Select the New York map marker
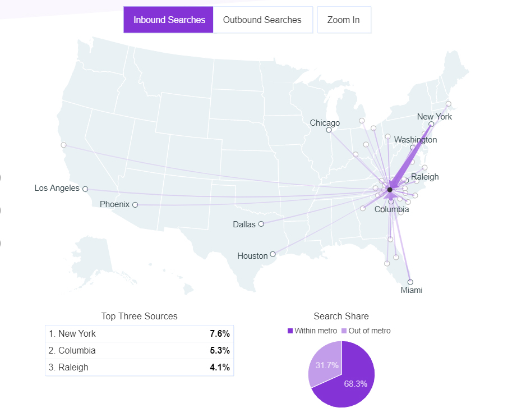517x417 pixels. (431, 125)
